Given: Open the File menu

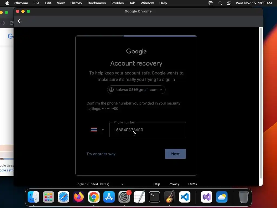Looking at the screenshot, I should point(37,3).
